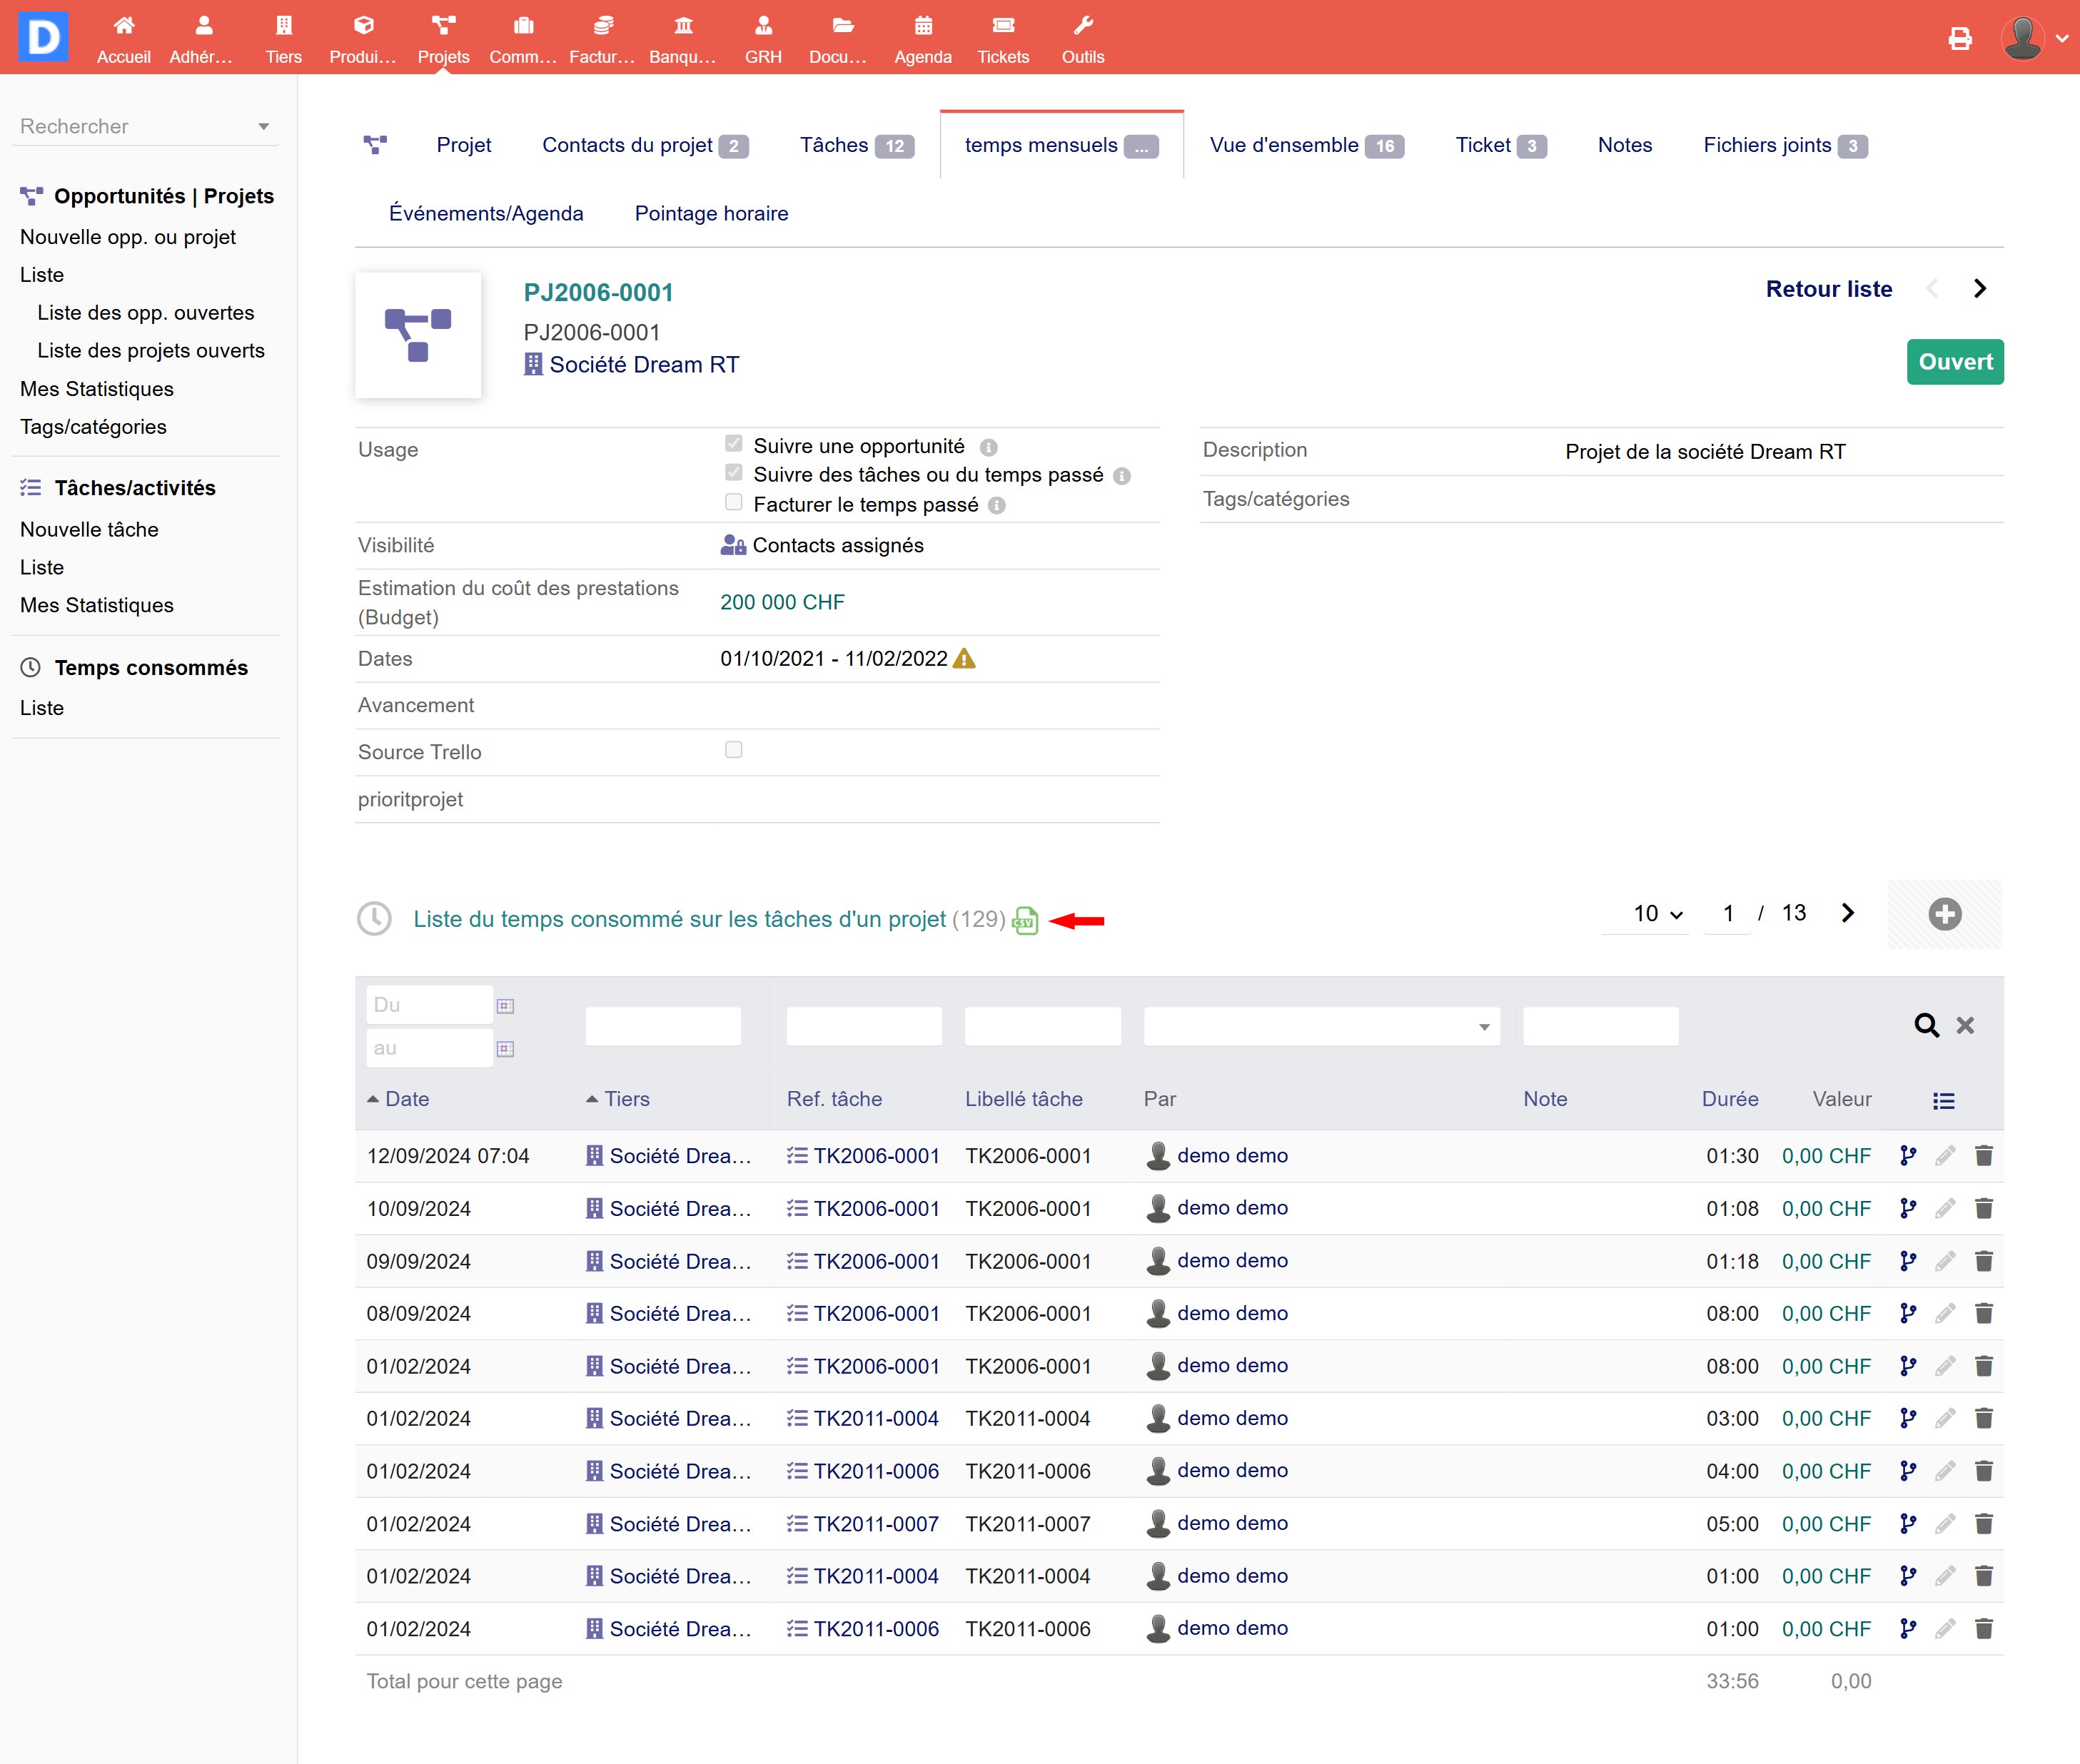Image resolution: width=2080 pixels, height=1764 pixels.
Task: Toggle the Source Trello checkbox
Action: 733,750
